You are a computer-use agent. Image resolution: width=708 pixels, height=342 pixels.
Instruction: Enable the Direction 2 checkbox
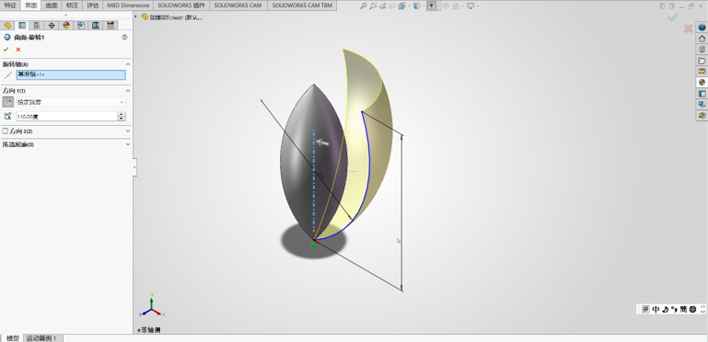click(5, 131)
